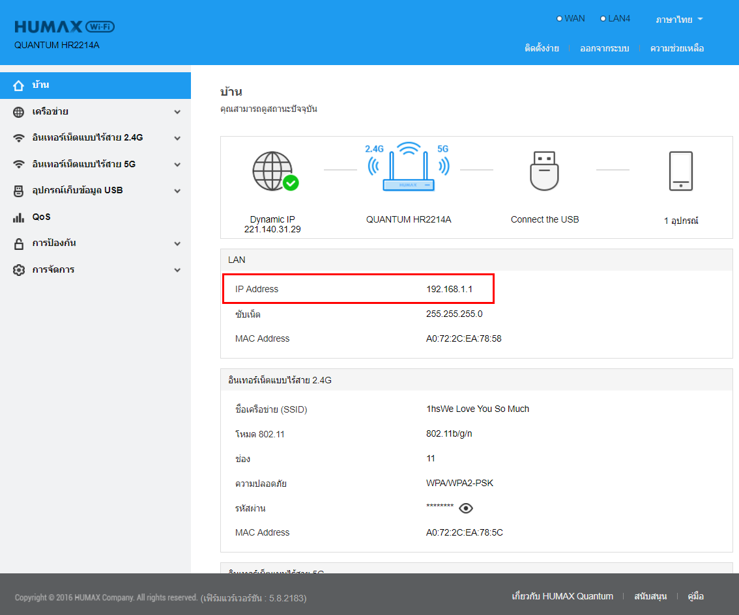
Task: Click the LAN MAC A0:72:2C:EA:78:58
Action: [464, 338]
